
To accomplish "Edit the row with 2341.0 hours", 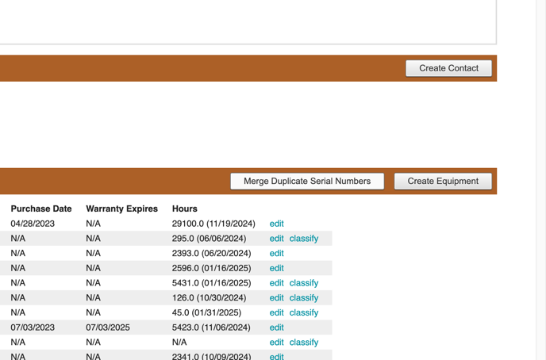I will (x=276, y=356).
